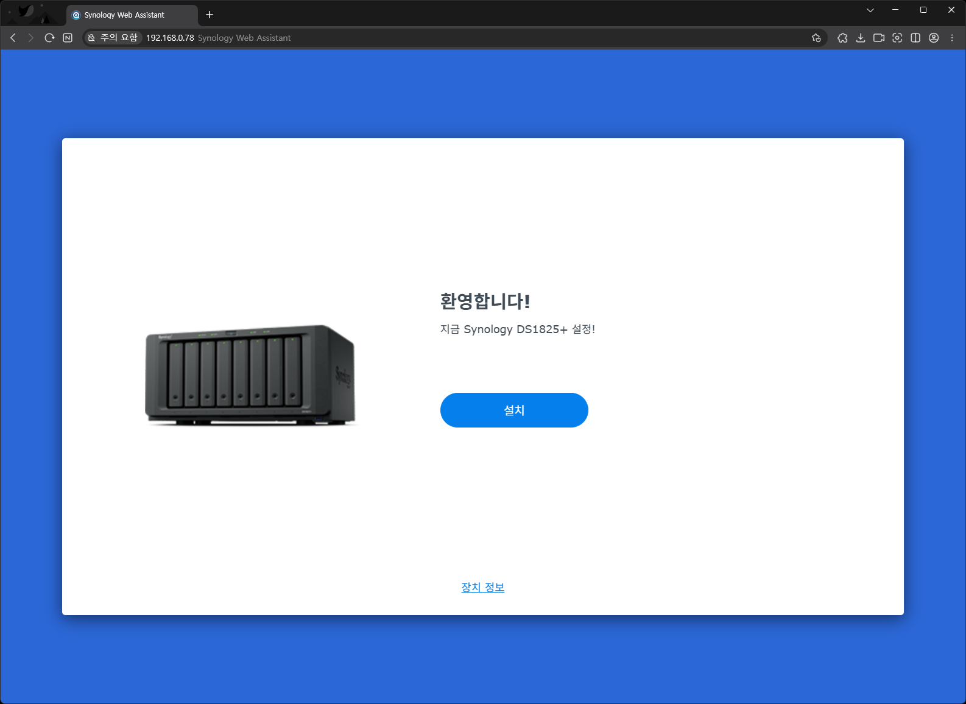Close the browser window
Image resolution: width=966 pixels, height=704 pixels.
point(951,10)
